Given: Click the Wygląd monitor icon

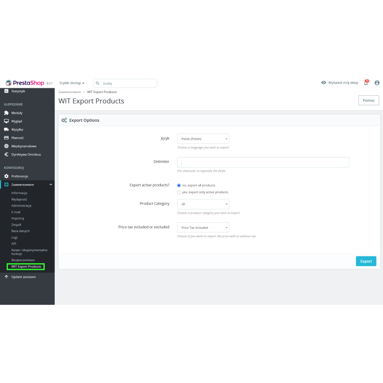Looking at the screenshot, I should [x=6, y=121].
